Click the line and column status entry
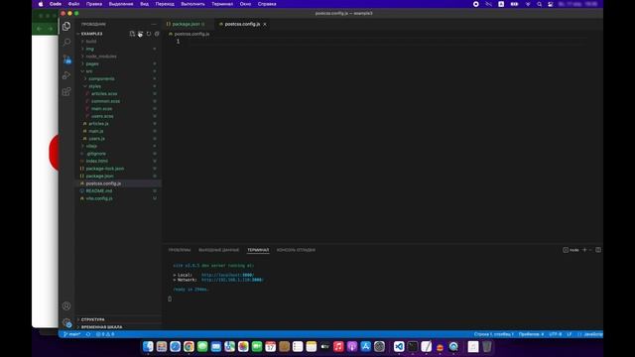The width and height of the screenshot is (635, 357). [x=494, y=334]
